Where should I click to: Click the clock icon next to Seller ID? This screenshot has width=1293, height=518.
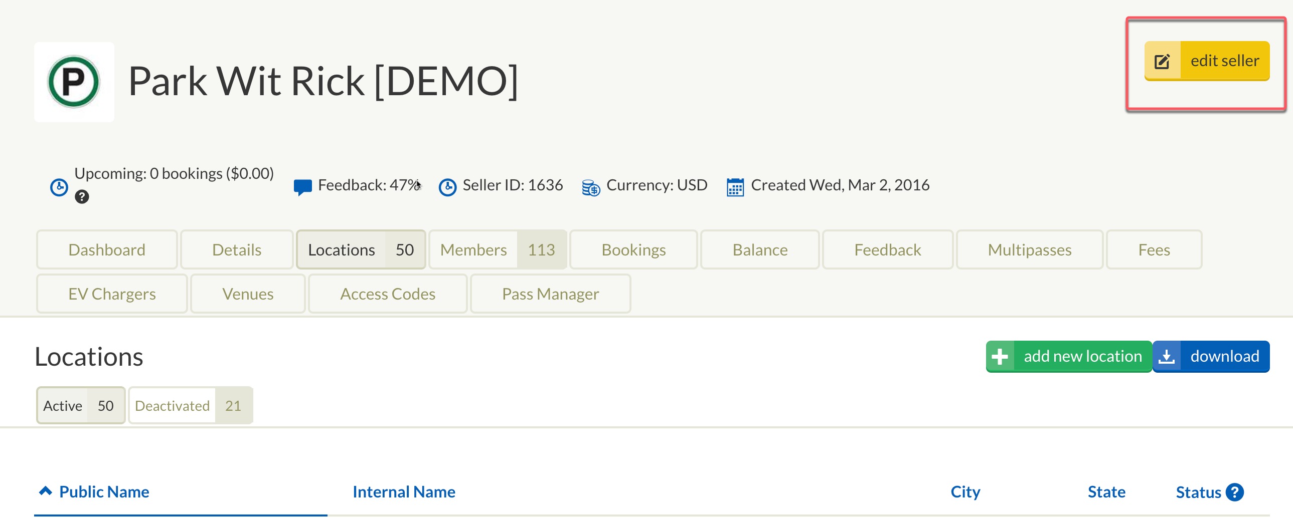coord(447,187)
